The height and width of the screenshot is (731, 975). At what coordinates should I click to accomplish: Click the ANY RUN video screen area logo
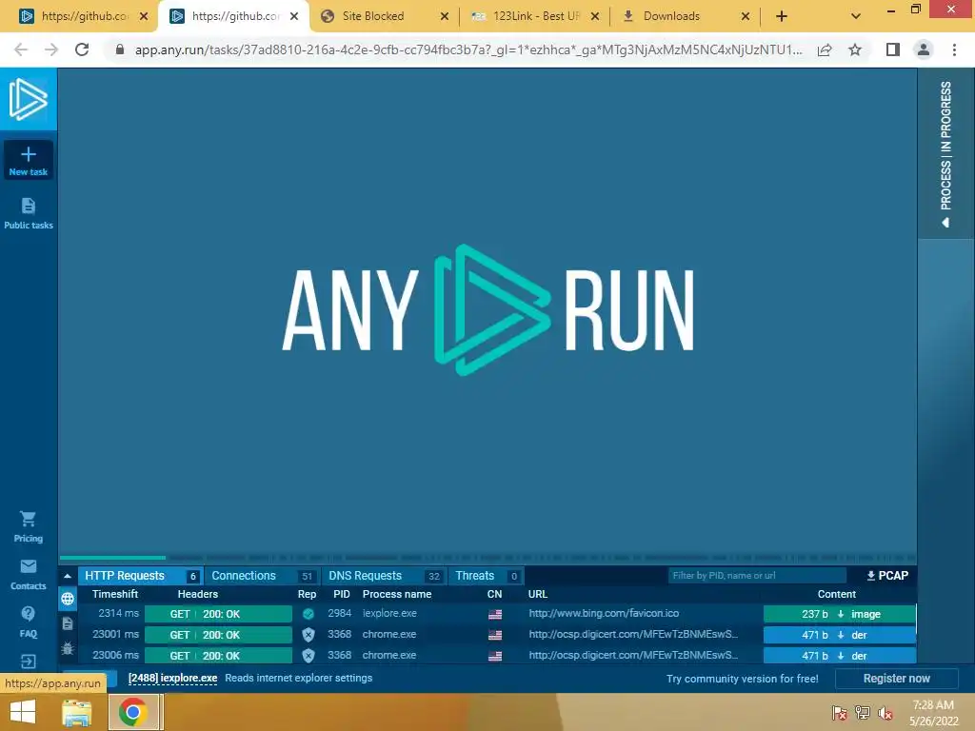tap(488, 310)
